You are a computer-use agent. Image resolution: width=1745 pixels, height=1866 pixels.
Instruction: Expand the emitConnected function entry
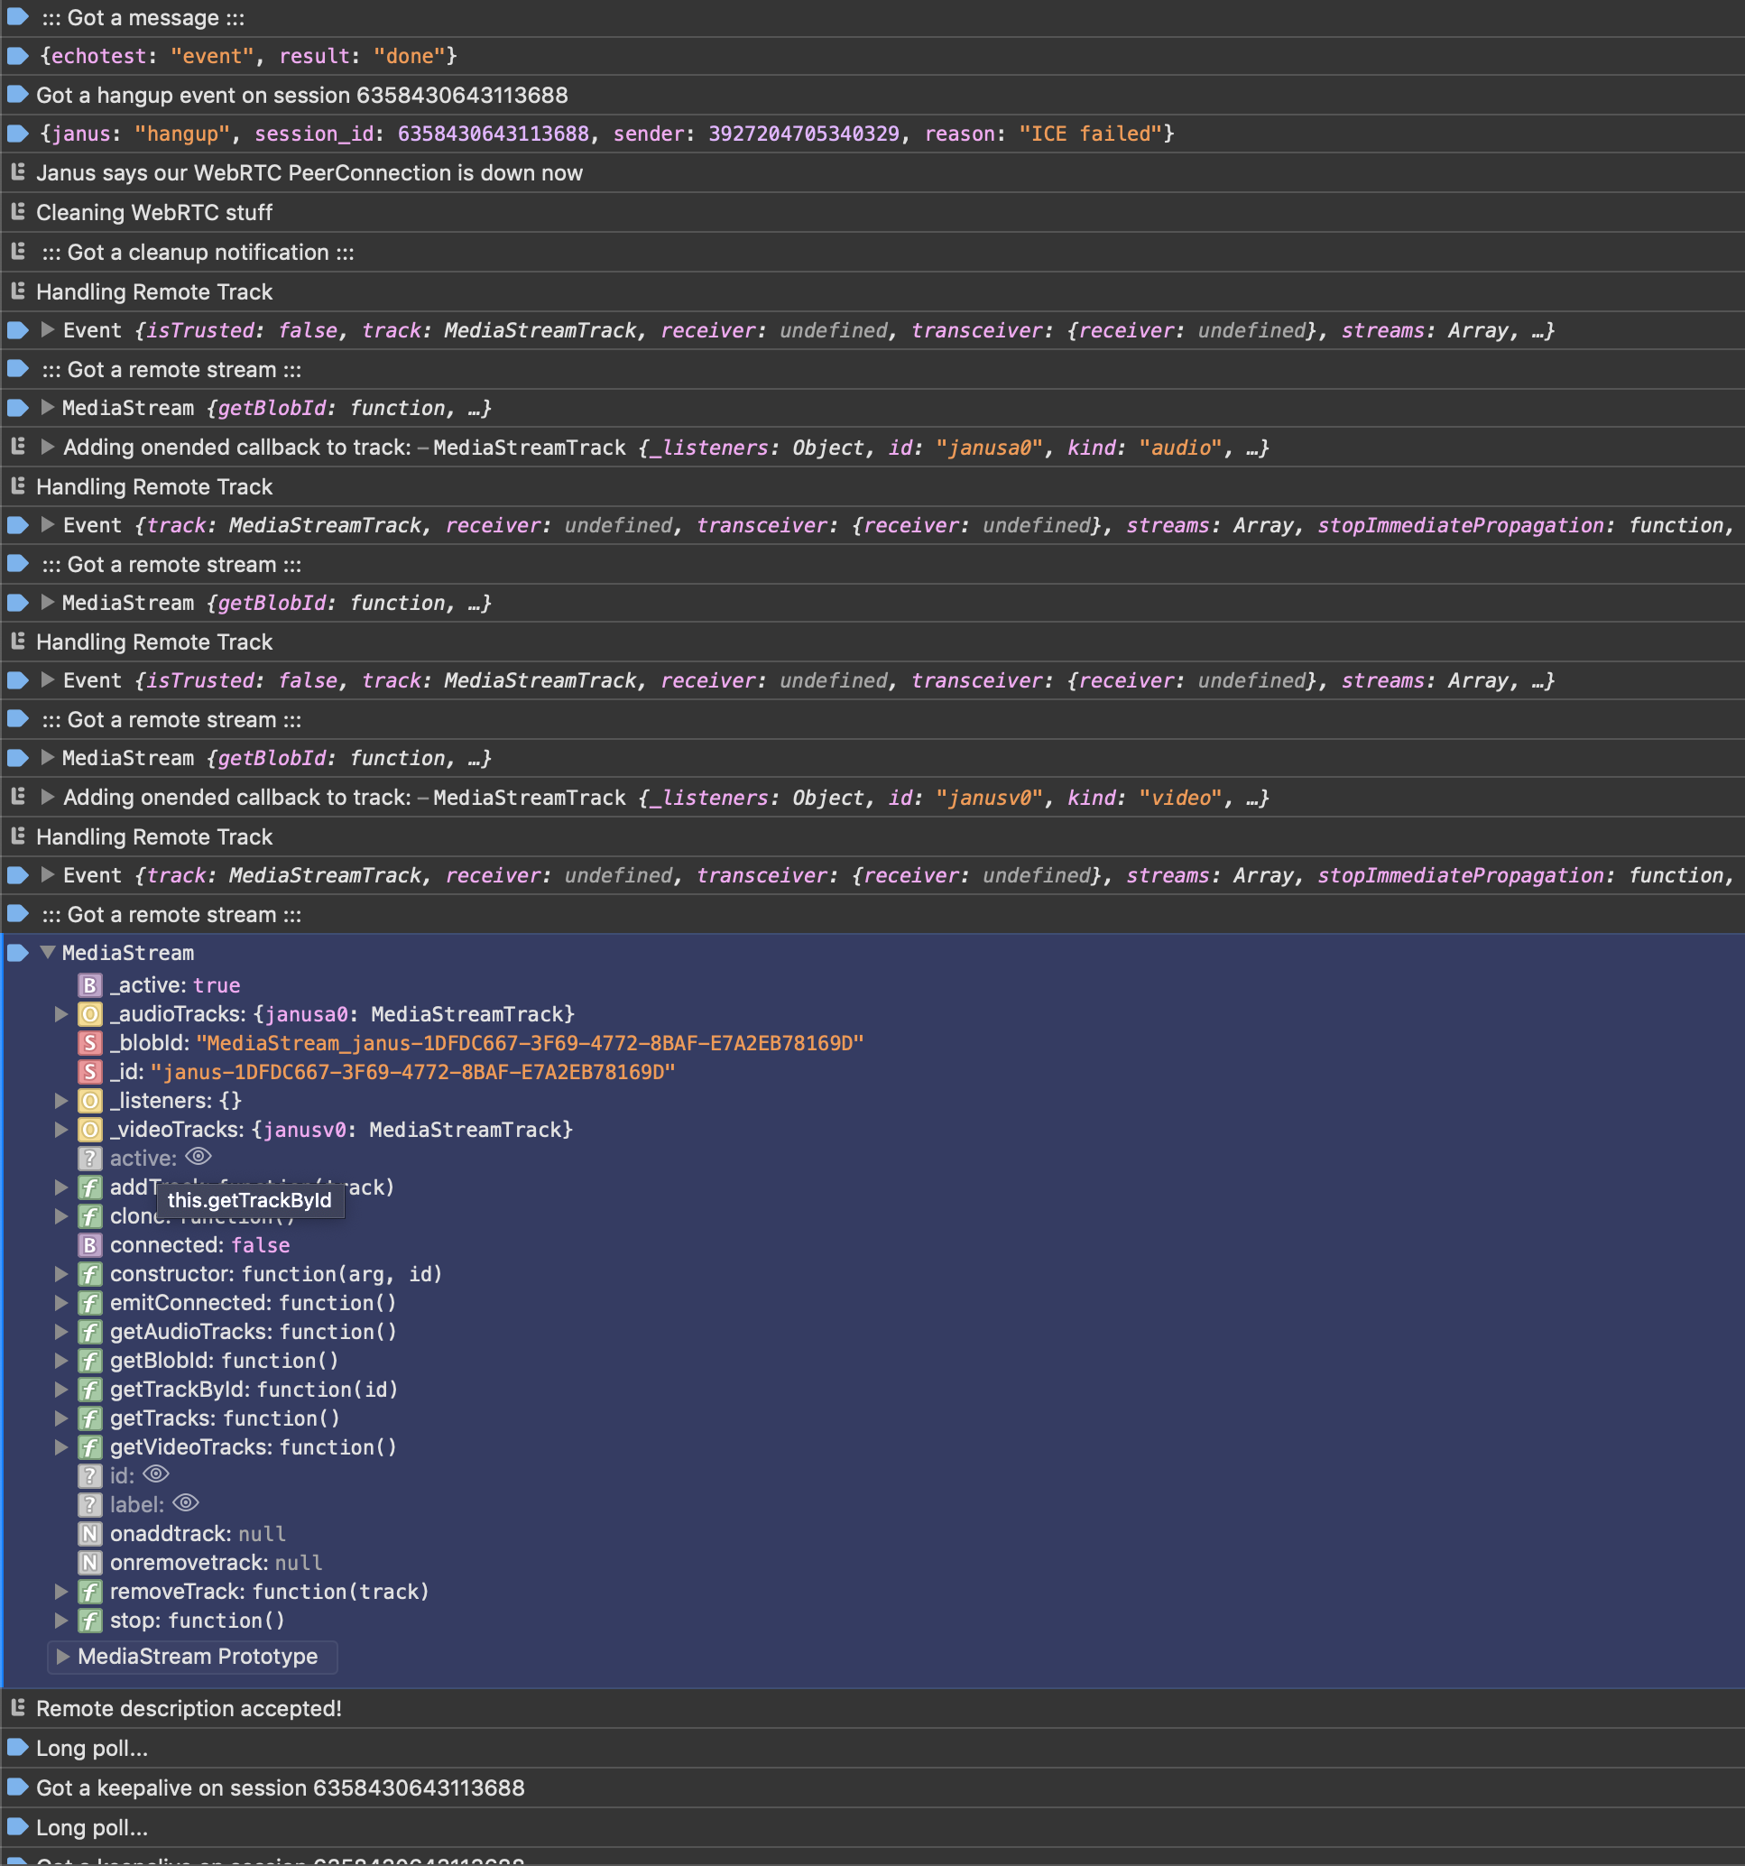(x=61, y=1303)
